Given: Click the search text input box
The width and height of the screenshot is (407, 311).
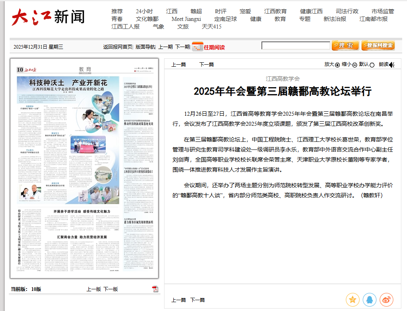Looking at the screenshot, I should [296, 46].
